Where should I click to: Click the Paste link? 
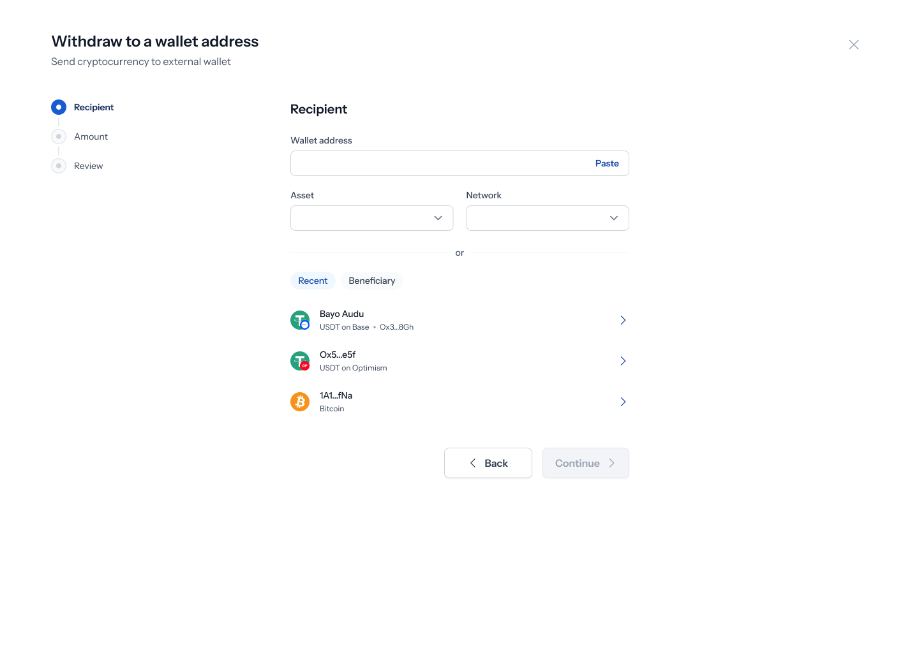607,163
